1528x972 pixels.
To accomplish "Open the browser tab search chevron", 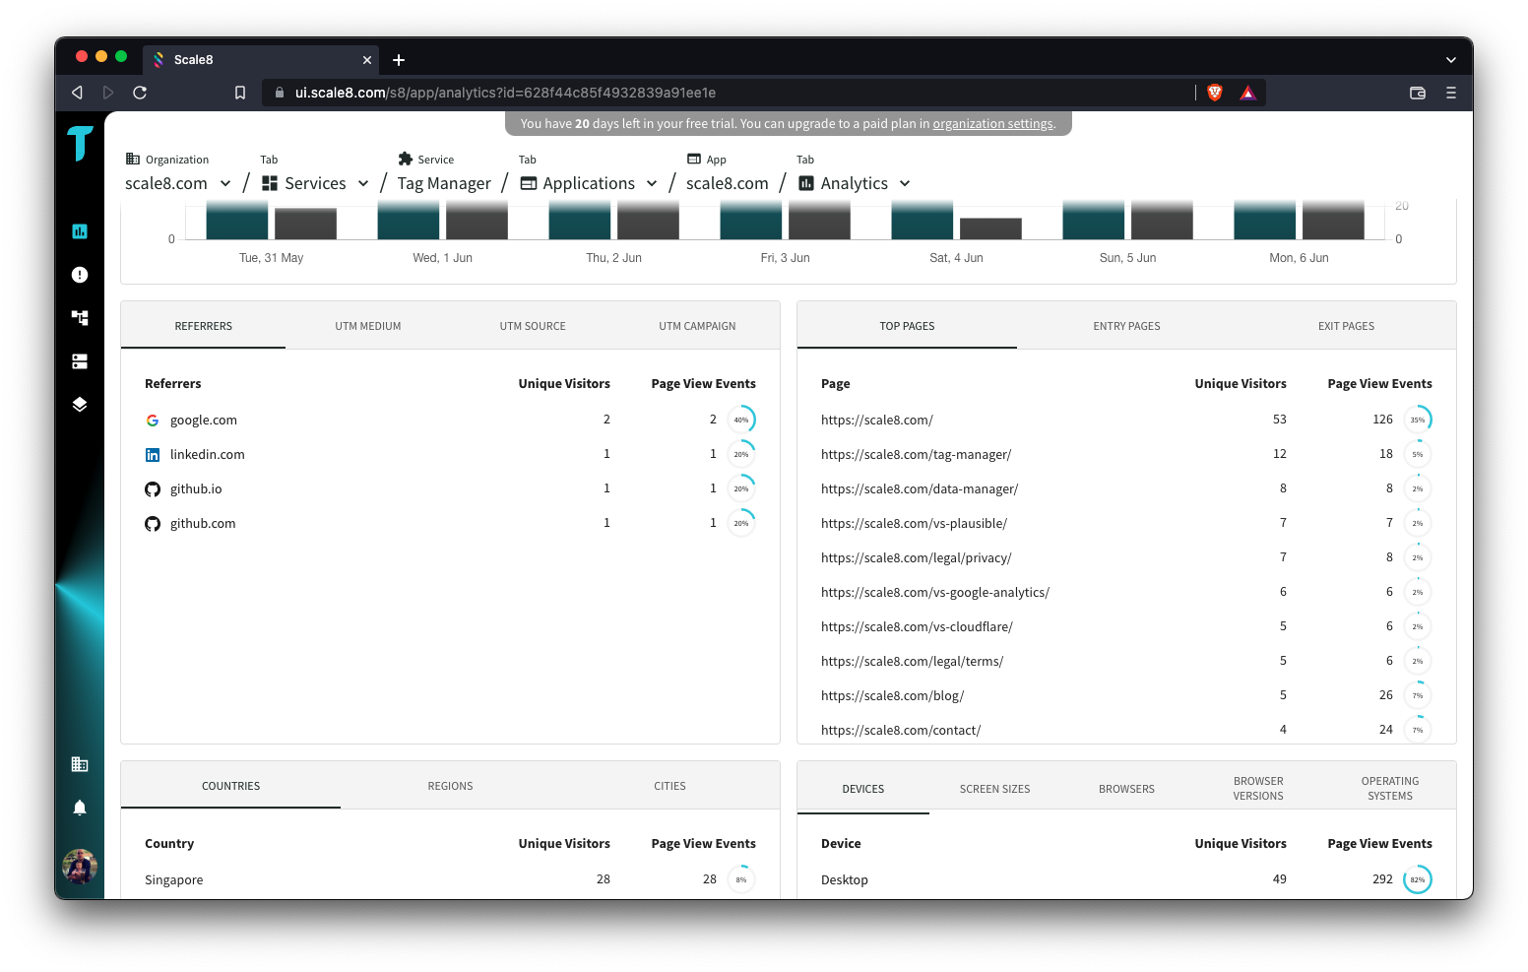I will pyautogui.click(x=1450, y=60).
